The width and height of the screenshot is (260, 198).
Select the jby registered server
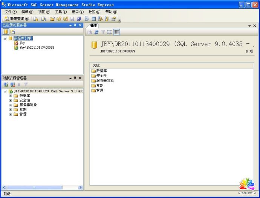click(20, 43)
